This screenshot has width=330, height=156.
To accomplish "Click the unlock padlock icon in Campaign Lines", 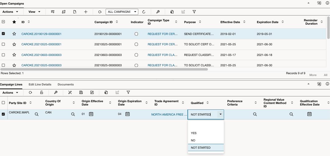I will [42, 92].
